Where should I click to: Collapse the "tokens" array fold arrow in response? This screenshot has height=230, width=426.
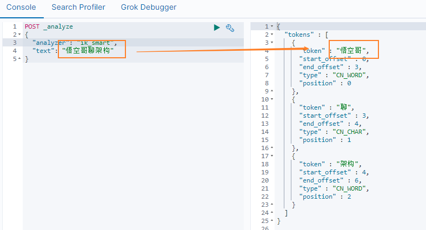271,35
